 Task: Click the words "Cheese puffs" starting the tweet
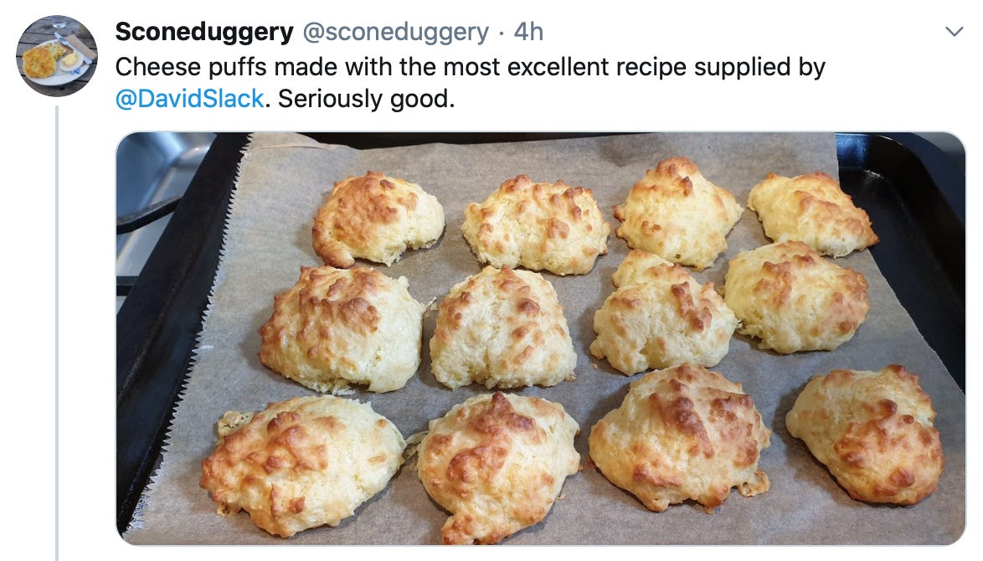193,67
